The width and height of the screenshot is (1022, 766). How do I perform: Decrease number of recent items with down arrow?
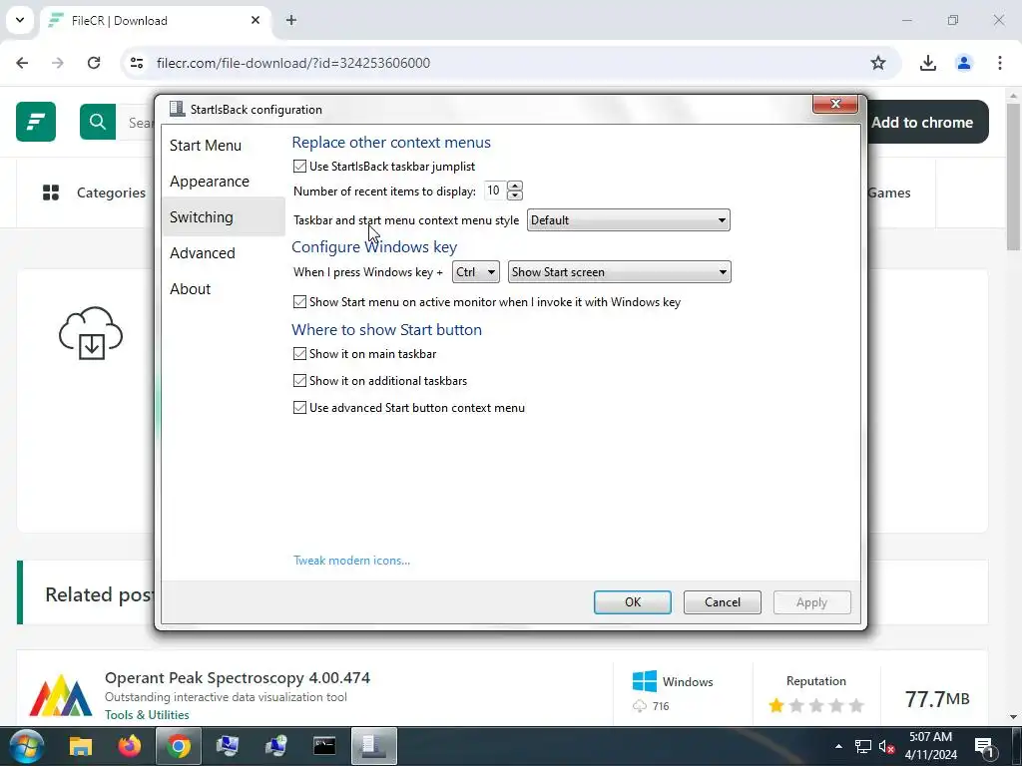(515, 195)
